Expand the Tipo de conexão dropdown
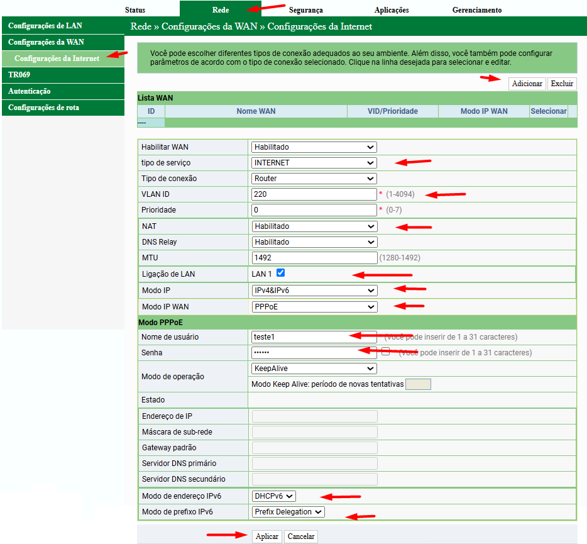 pos(314,179)
